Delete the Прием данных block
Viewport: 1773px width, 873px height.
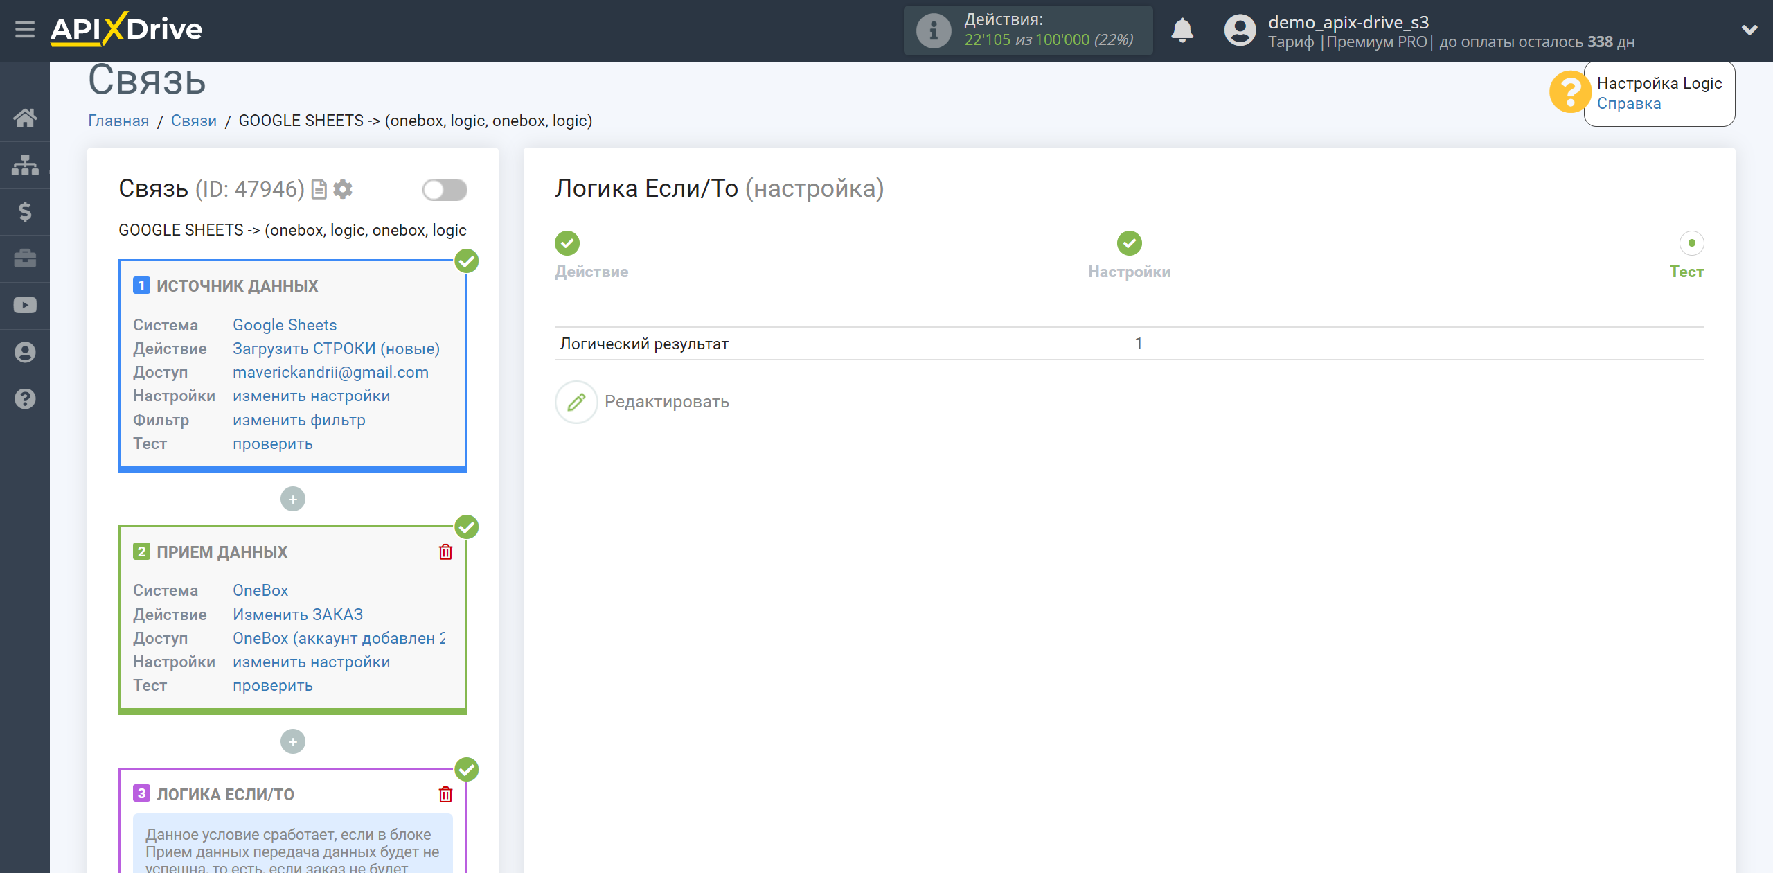click(445, 552)
